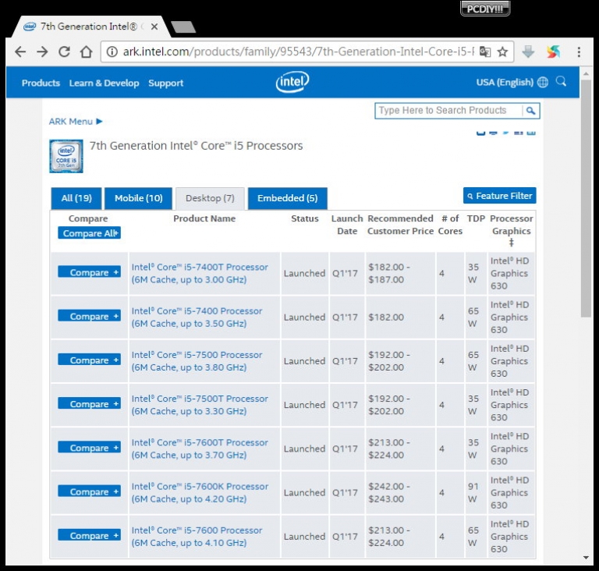Click the header search magnifier icon
The image size is (599, 571).
pos(561,81)
